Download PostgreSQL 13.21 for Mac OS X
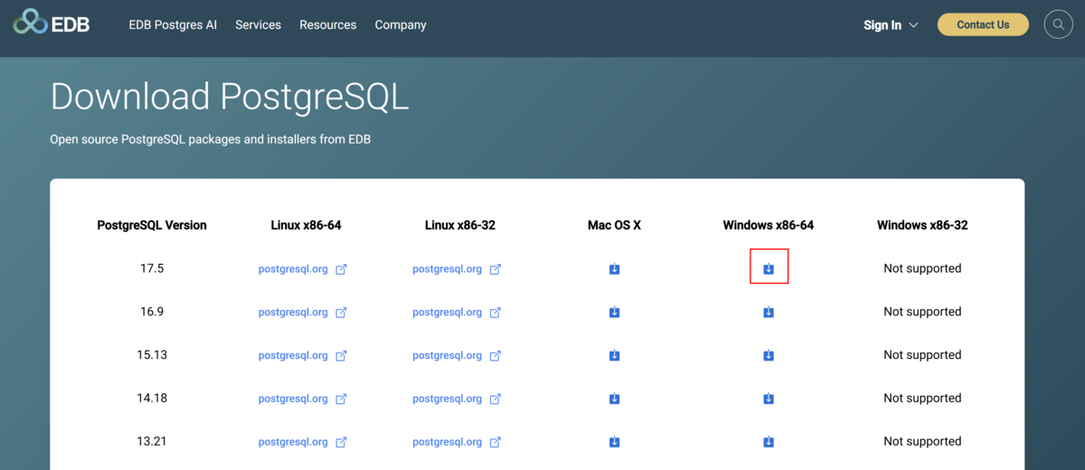This screenshot has height=470, width=1085. [614, 442]
